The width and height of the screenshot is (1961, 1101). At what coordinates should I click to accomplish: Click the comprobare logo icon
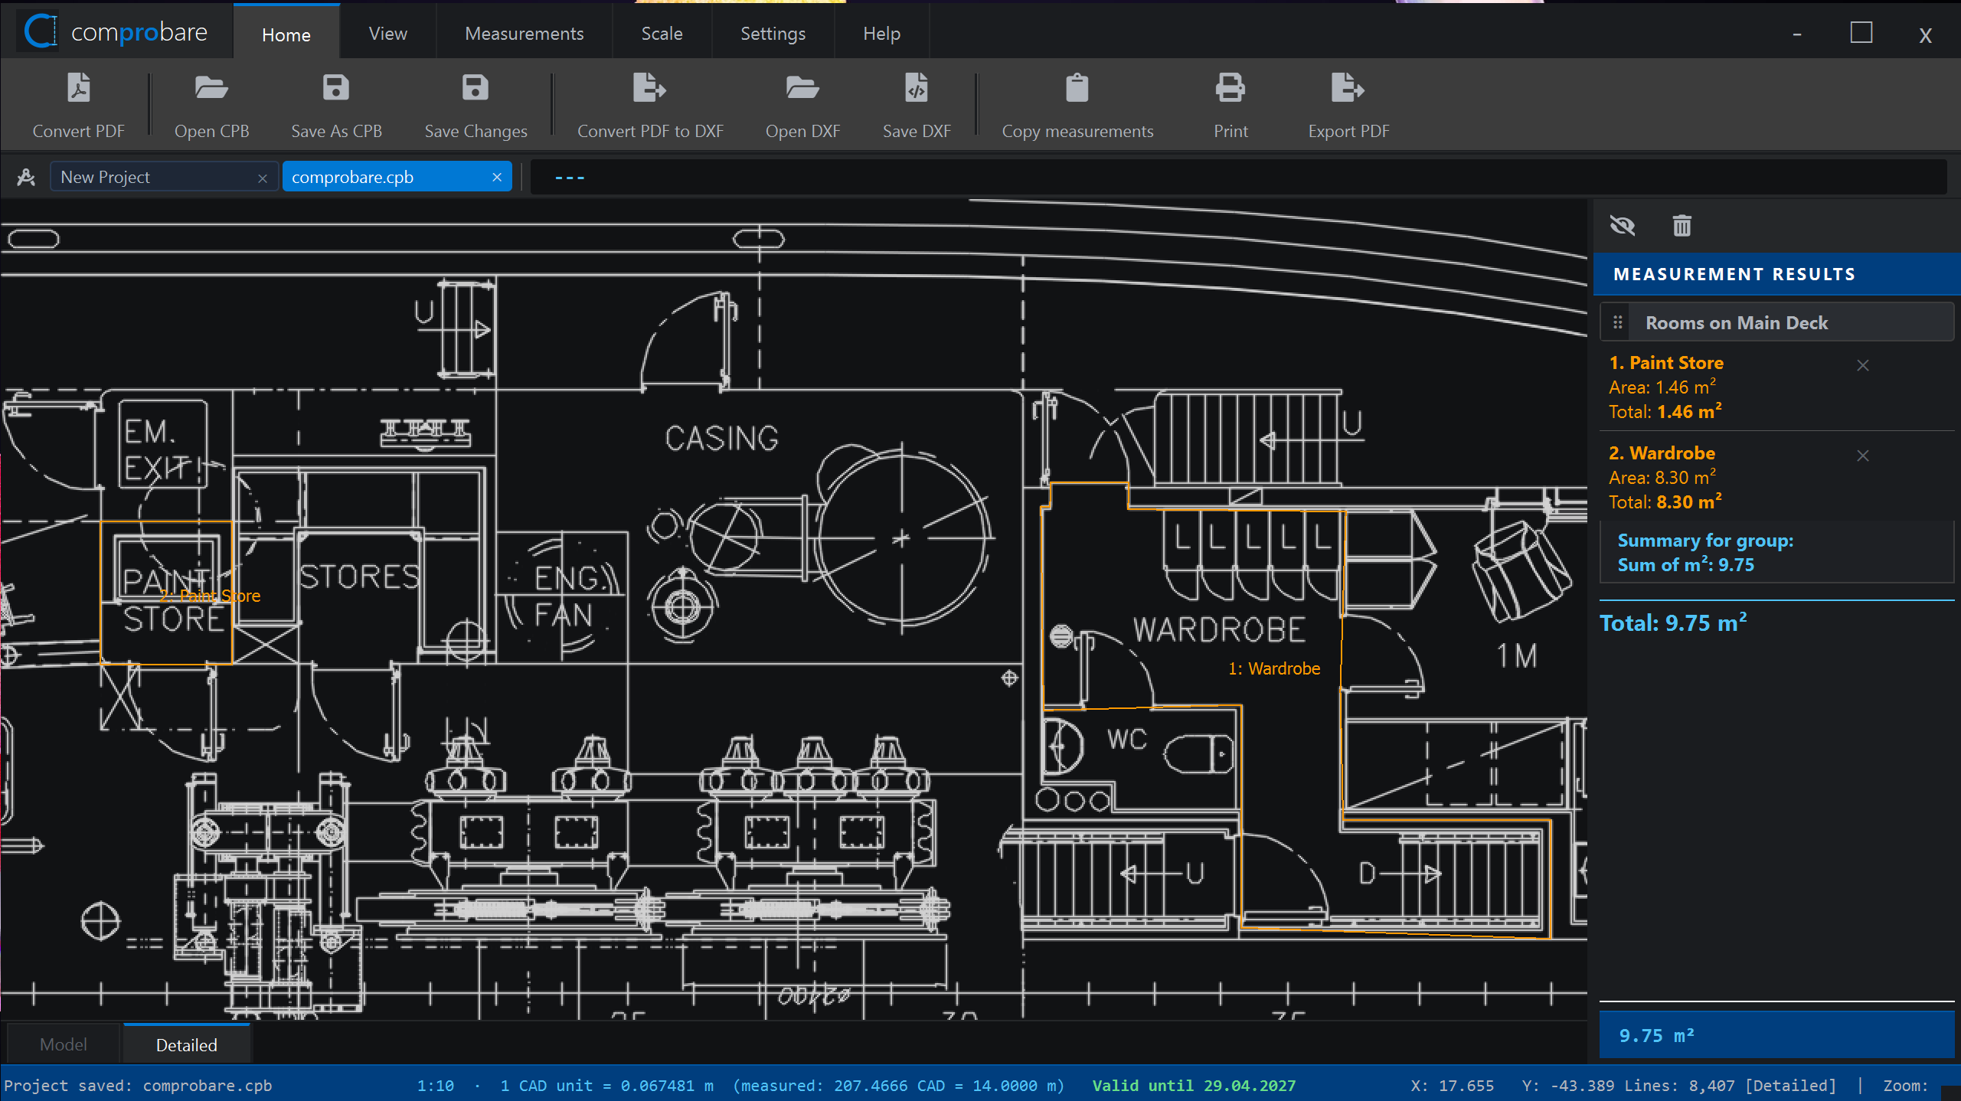[x=41, y=31]
